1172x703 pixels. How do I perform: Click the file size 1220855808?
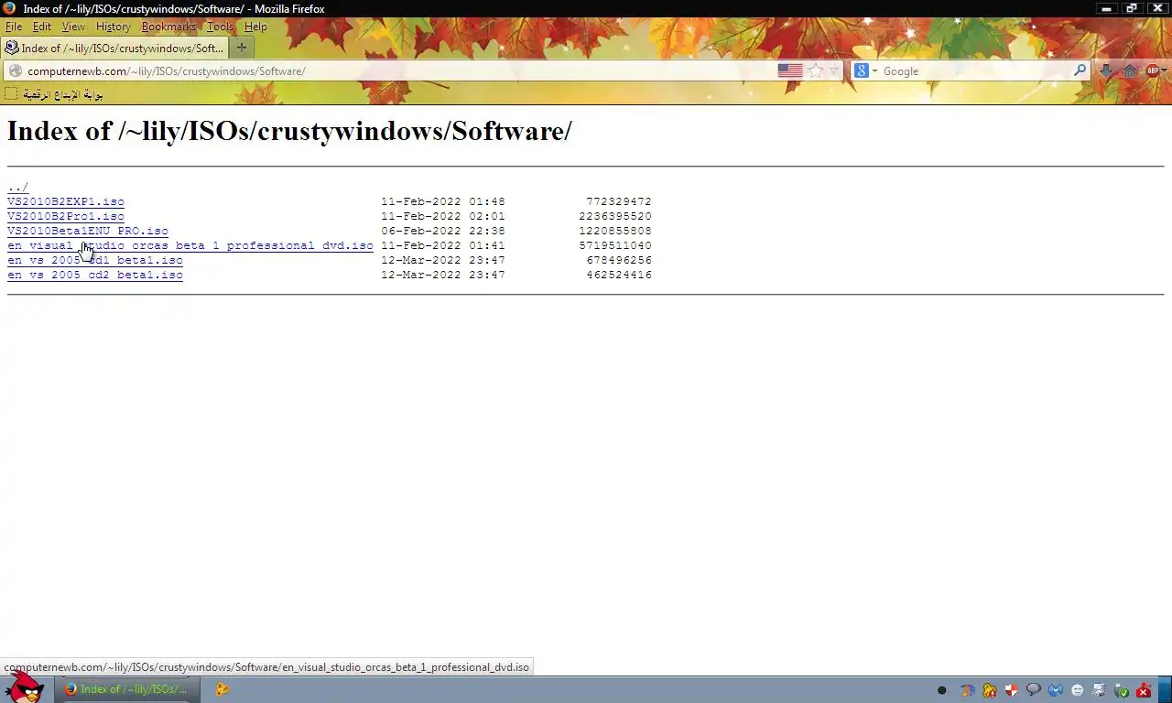[615, 231]
